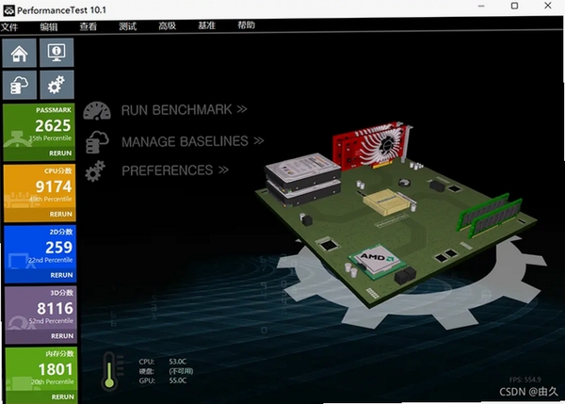565x404 pixels.
Task: Rerun the 2D分数 test
Action: click(61, 275)
